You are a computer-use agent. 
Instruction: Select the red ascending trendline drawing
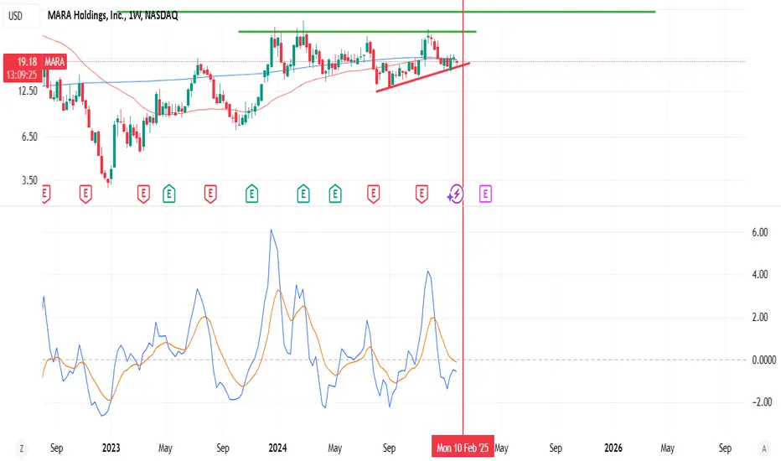tap(422, 77)
